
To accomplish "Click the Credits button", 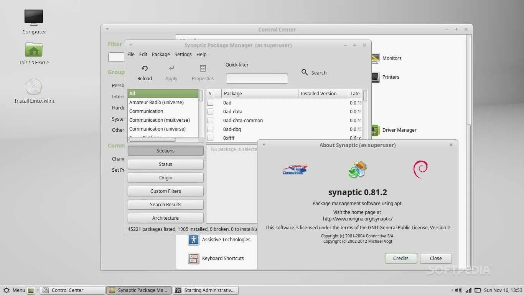I will [x=400, y=258].
